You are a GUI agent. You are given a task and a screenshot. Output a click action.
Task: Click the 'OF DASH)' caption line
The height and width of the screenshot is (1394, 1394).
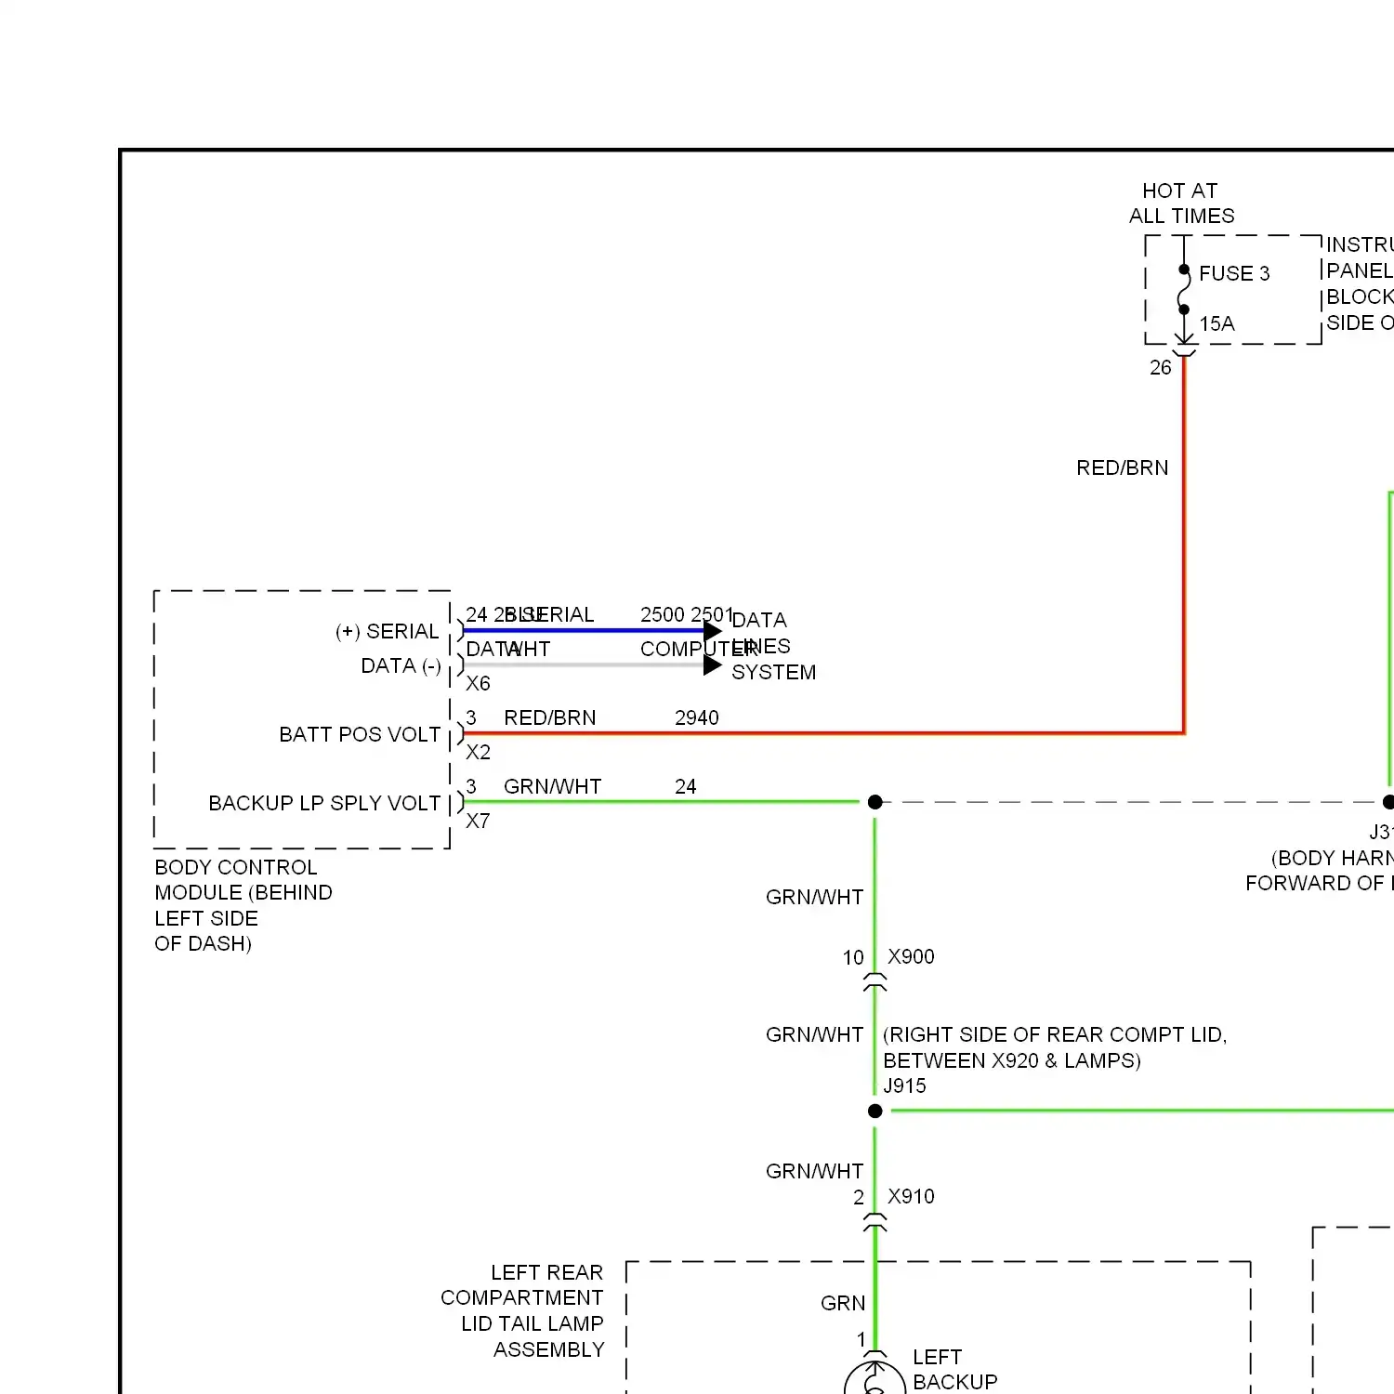203,943
